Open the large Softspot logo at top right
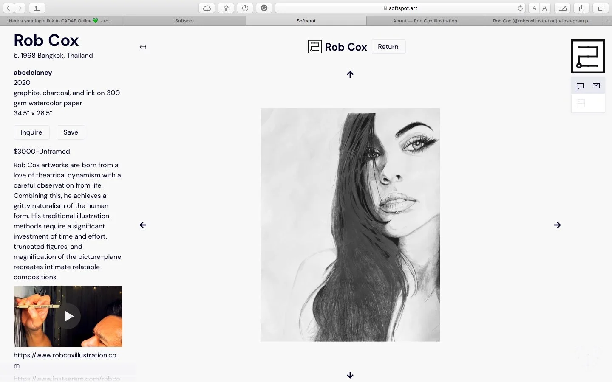Screen dimensions: 612x382 588,56
